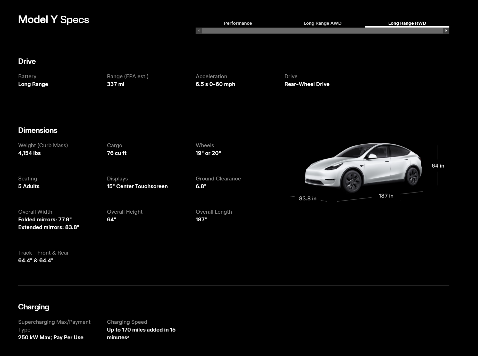
Task: Click the 'Weight (Curb Mass)' label
Action: click(x=43, y=145)
